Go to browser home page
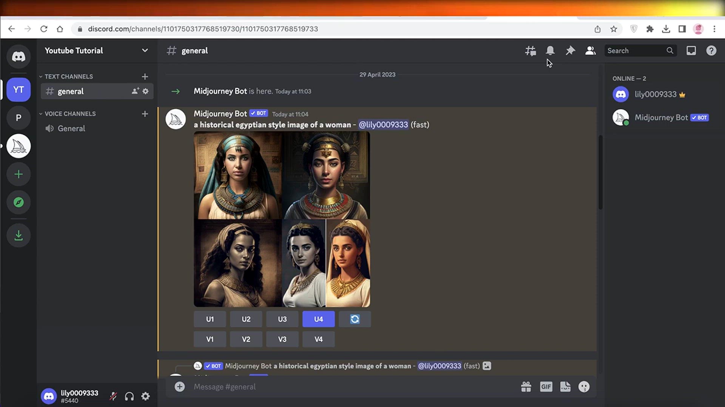Viewport: 725px width, 407px height. (x=60, y=29)
